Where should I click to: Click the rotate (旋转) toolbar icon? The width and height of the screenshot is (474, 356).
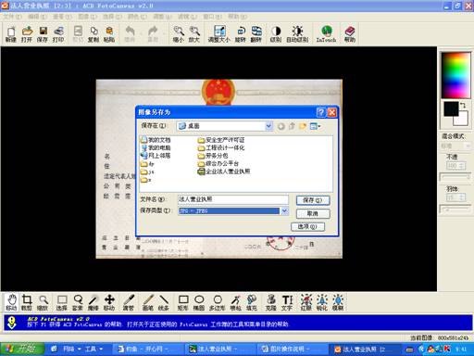(x=241, y=34)
